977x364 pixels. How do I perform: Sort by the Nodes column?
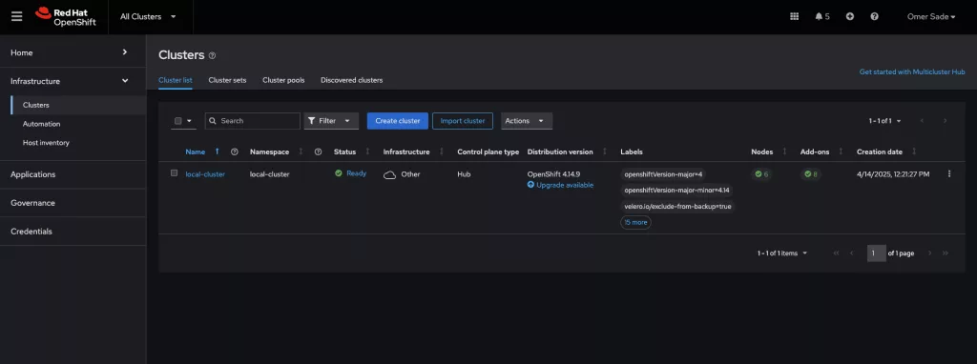784,152
